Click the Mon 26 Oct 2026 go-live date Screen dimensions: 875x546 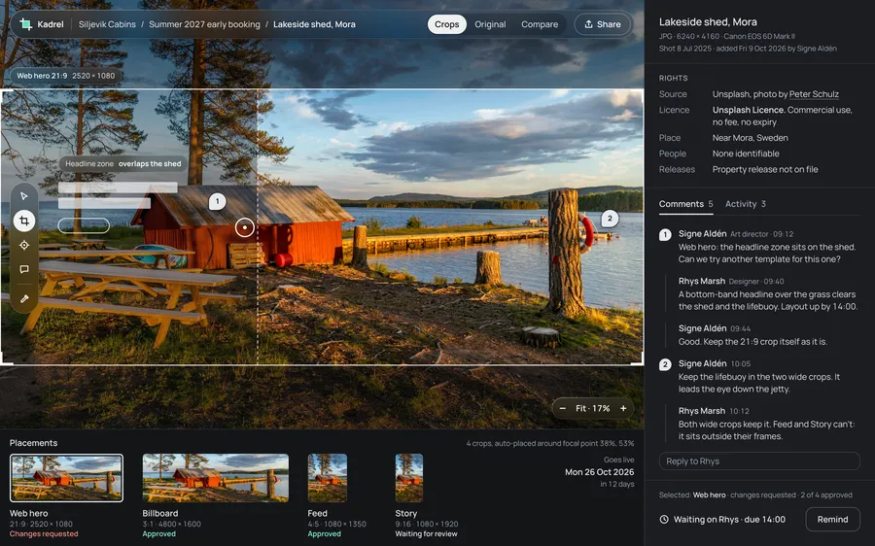(x=599, y=472)
